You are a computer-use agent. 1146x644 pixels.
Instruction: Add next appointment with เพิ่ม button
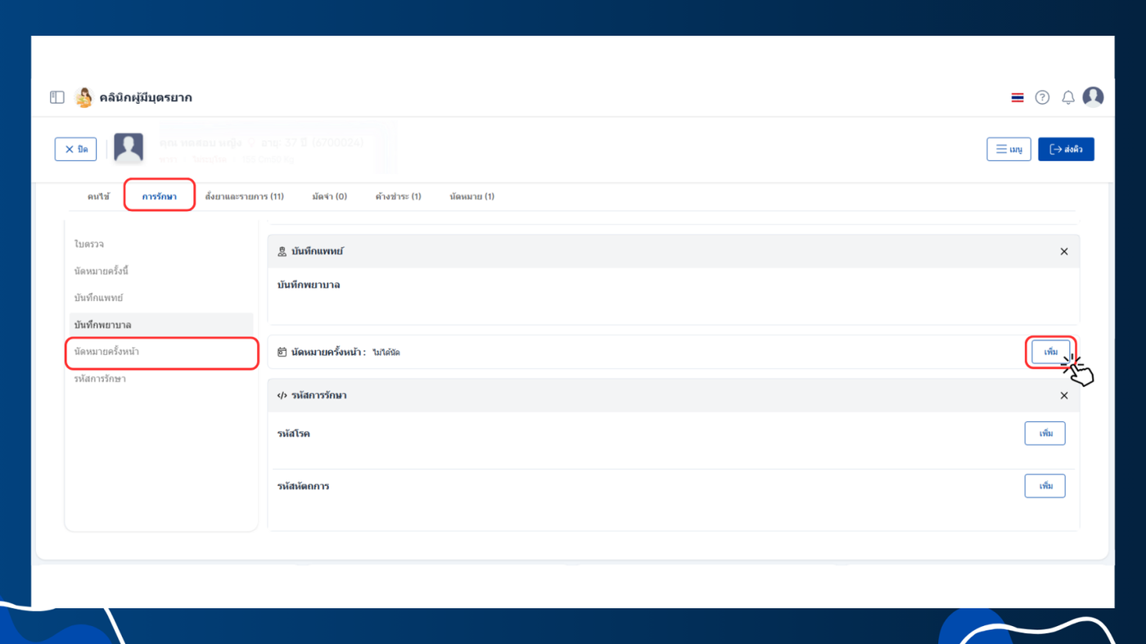(1051, 352)
